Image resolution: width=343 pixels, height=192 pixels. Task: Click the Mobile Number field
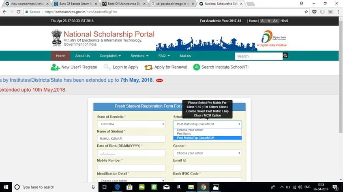131,168
